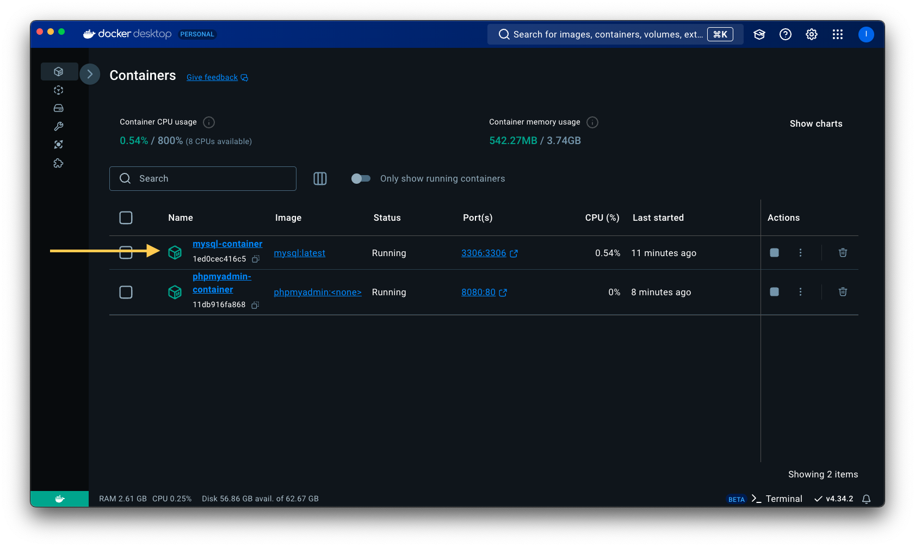Click the Running status of mysql-container

[x=389, y=253]
